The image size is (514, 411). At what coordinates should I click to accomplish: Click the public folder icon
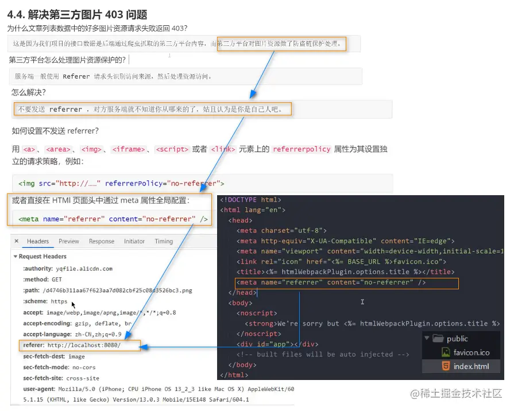[x=438, y=338]
